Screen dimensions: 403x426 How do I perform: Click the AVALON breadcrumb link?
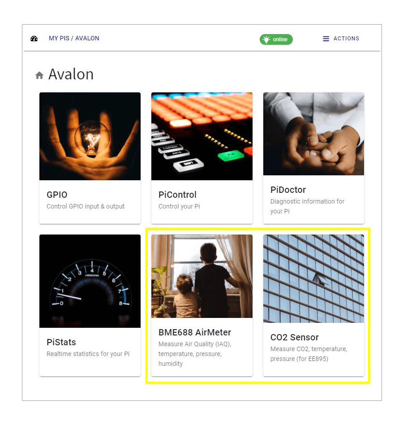(x=87, y=39)
